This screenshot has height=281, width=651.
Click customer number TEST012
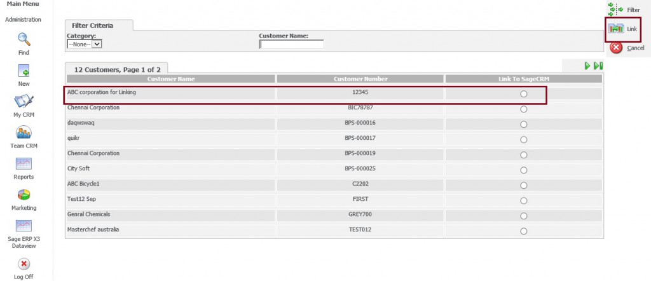pos(360,230)
